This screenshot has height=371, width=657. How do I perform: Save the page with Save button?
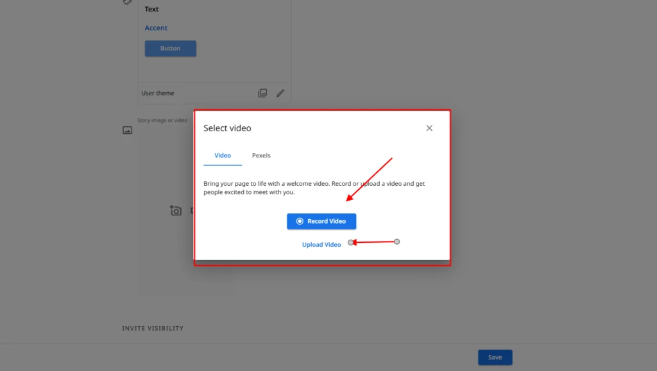click(495, 358)
